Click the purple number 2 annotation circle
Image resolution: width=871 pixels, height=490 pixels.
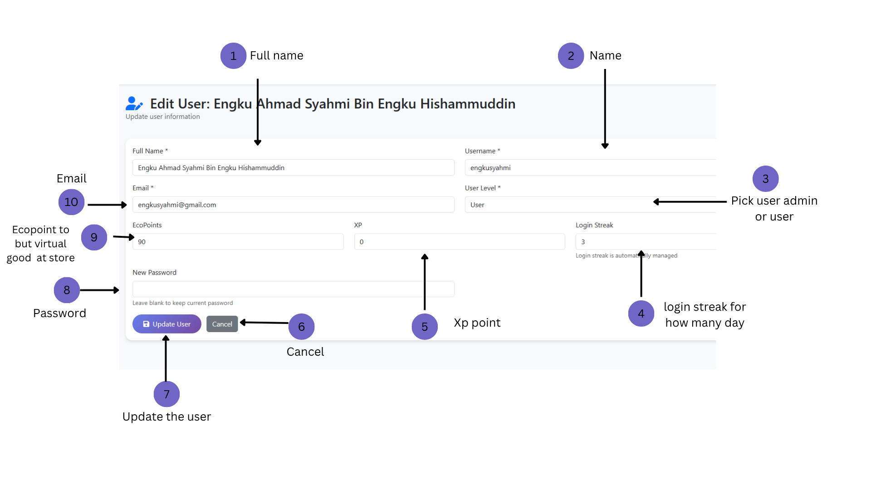(x=571, y=56)
